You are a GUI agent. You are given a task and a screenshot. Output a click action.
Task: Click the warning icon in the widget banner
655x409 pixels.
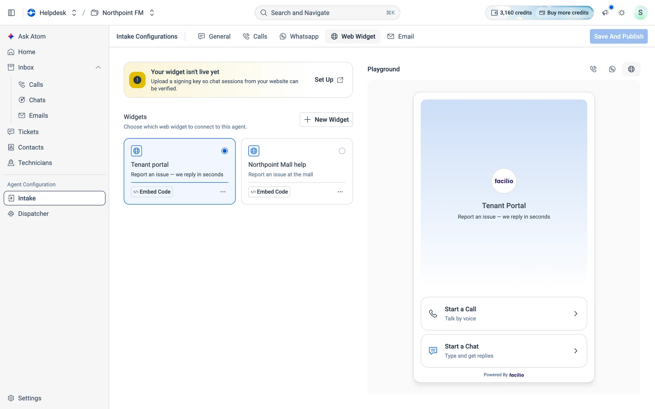(x=137, y=80)
